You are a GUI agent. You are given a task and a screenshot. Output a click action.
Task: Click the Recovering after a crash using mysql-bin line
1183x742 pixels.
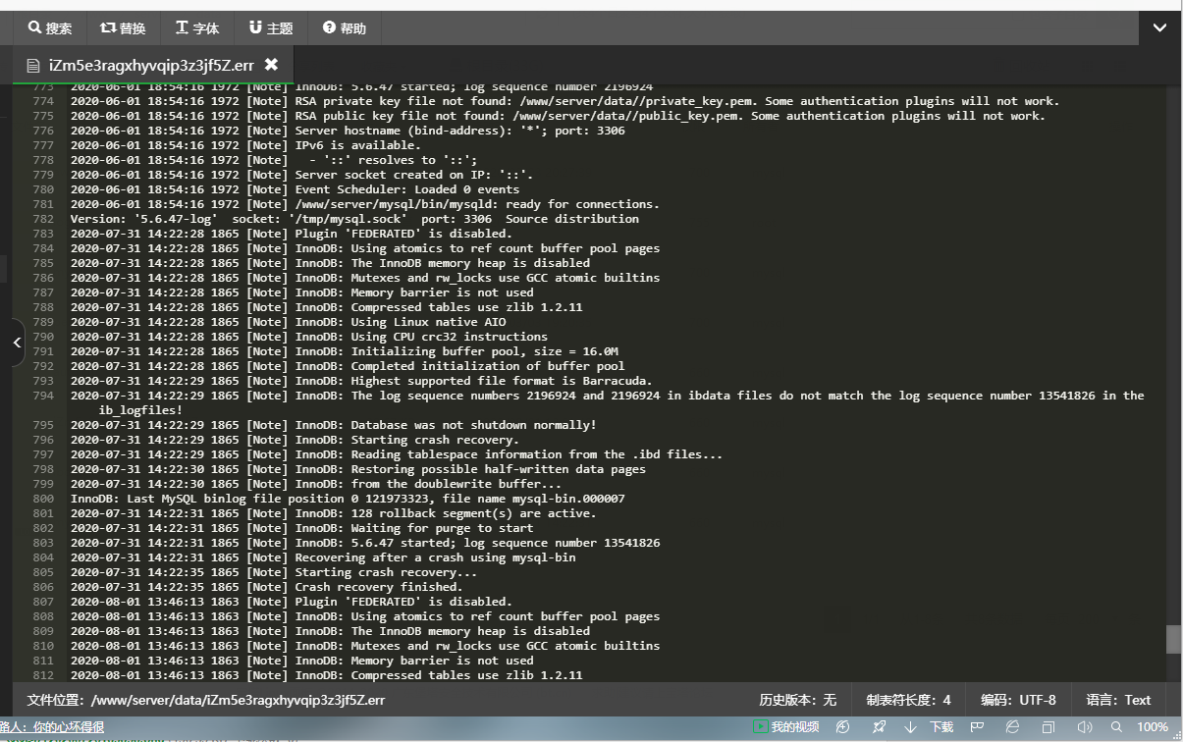(x=323, y=557)
